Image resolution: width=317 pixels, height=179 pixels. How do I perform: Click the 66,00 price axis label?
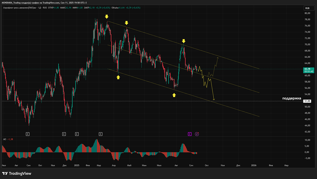pyautogui.click(x=307, y=57)
